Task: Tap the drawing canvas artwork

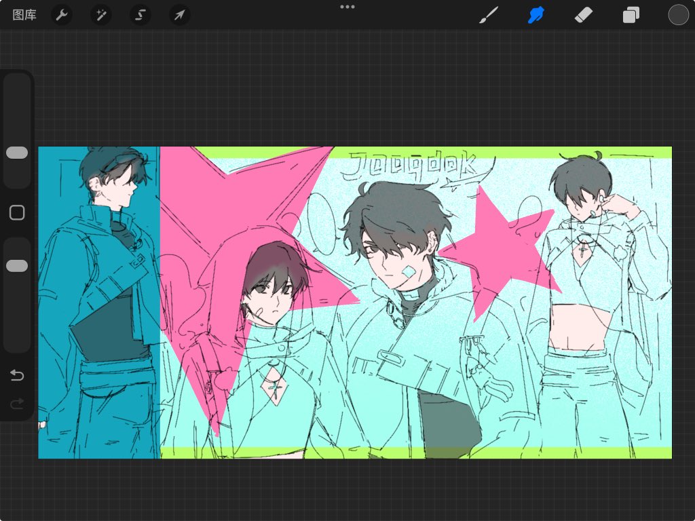Action: 355,302
